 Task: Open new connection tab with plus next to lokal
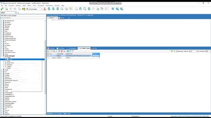18,13
